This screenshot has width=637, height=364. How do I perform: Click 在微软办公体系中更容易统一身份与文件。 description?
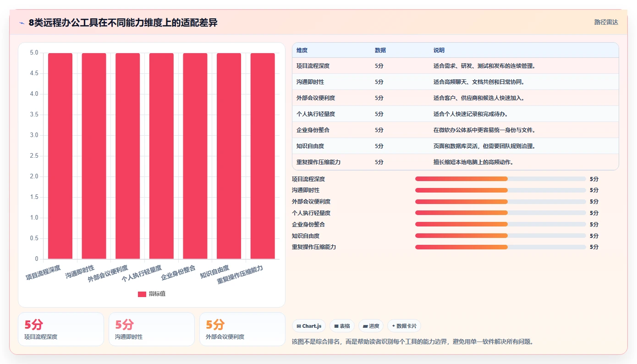tap(484, 130)
